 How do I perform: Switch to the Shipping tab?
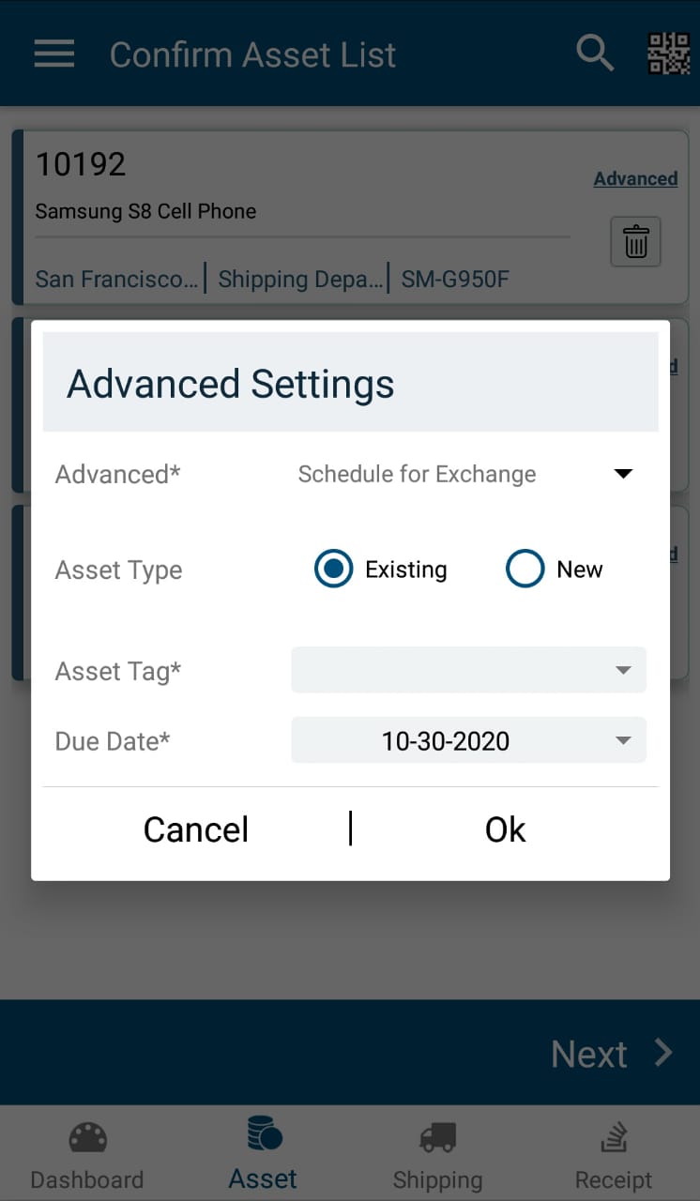point(437,1153)
